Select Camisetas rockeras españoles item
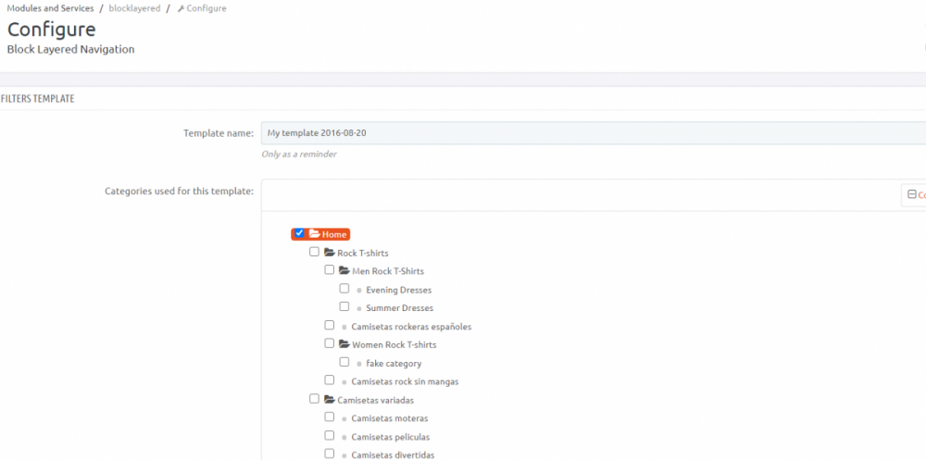The width and height of the screenshot is (926, 460). coord(411,327)
